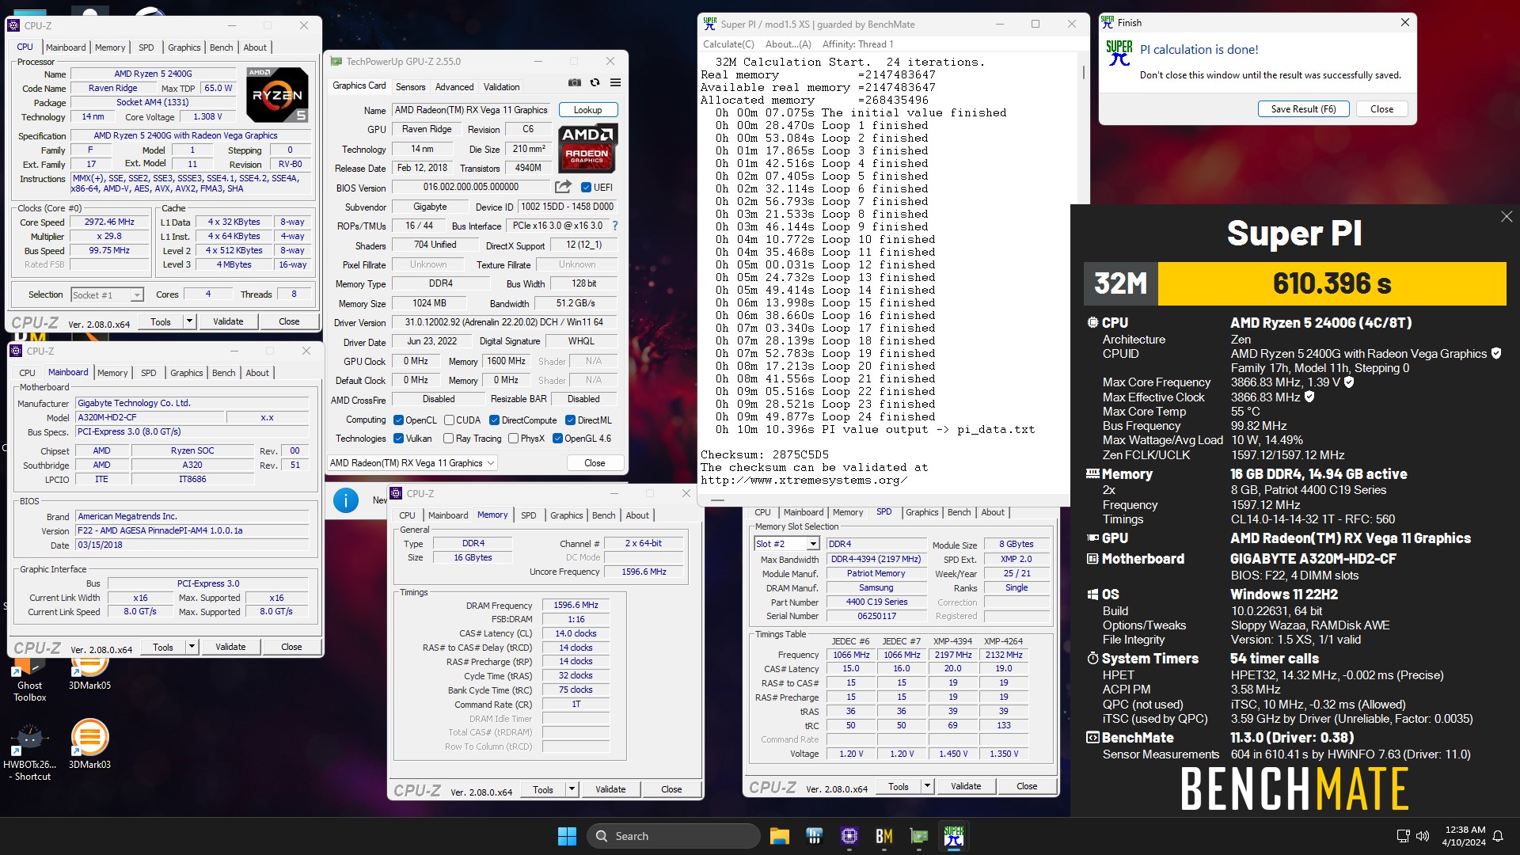Click the GPU-Z taskbar icon

[x=919, y=836]
